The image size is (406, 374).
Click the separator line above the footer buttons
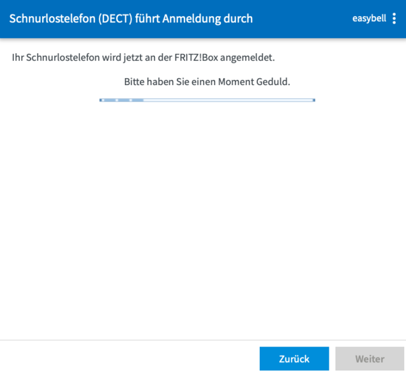click(203, 340)
